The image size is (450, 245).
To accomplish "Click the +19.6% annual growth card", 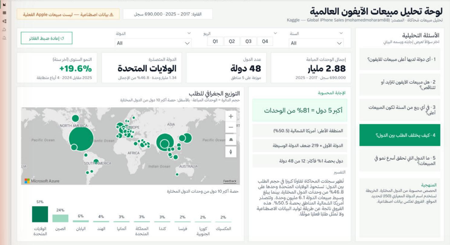I will (57, 68).
